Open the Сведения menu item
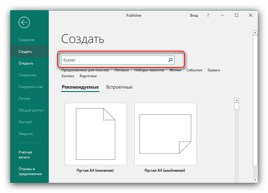Viewport: 268px width, 193px height. (27, 40)
